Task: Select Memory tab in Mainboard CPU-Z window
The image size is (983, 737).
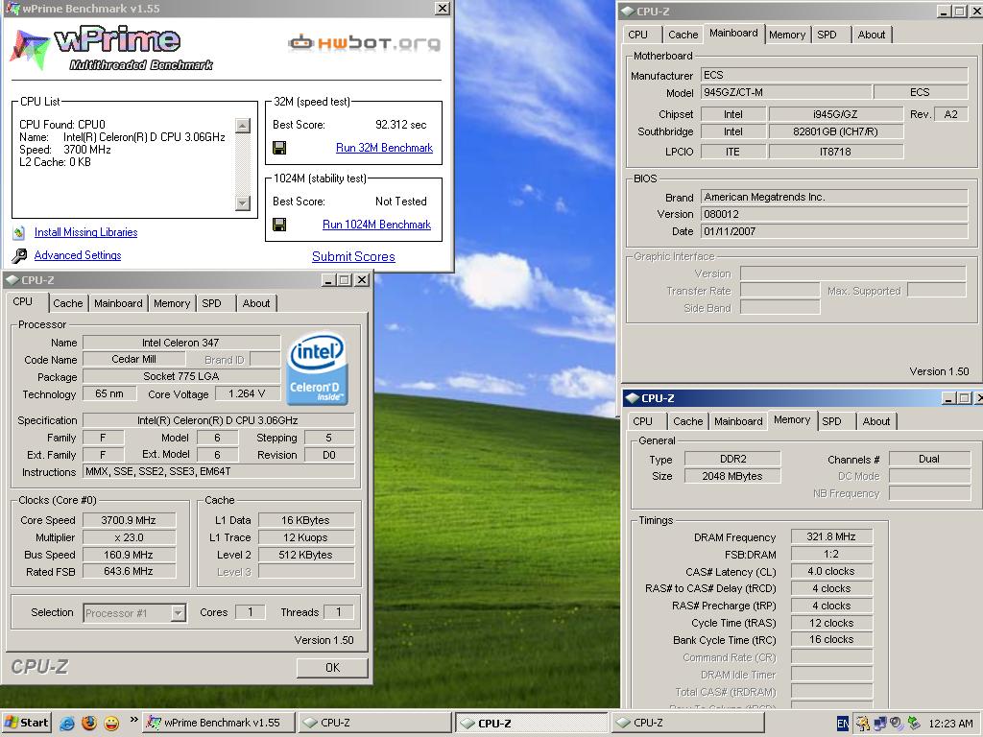Action: pos(787,36)
